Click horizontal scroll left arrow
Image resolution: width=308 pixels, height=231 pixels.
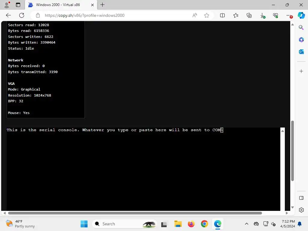pyautogui.click(x=5, y=213)
